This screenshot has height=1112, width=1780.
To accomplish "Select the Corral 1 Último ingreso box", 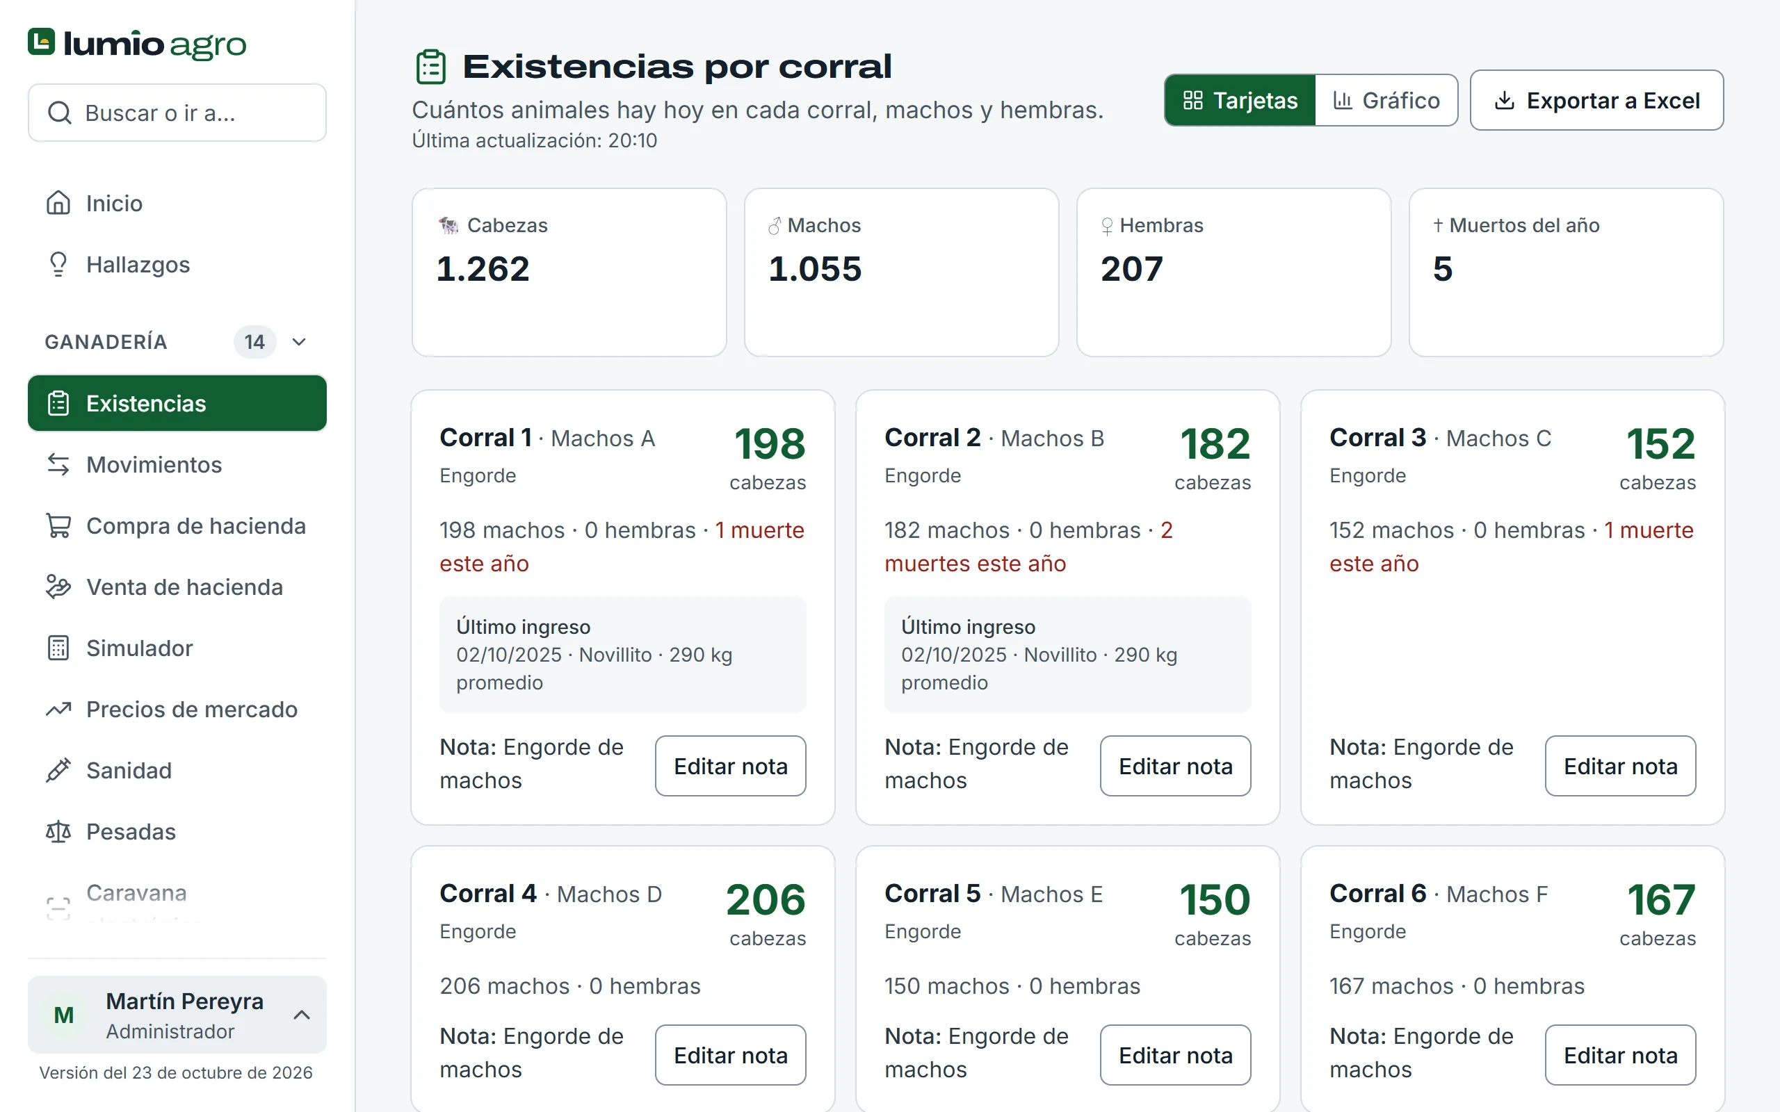I will click(622, 654).
